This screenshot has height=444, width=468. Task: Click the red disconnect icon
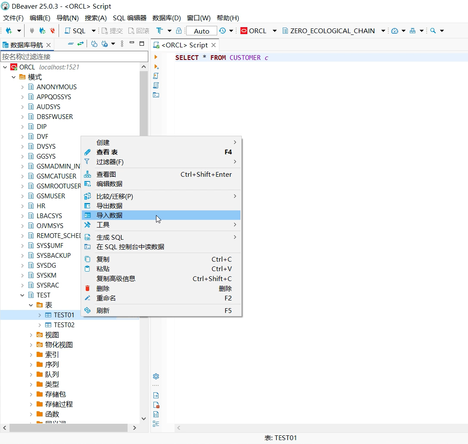(53, 31)
